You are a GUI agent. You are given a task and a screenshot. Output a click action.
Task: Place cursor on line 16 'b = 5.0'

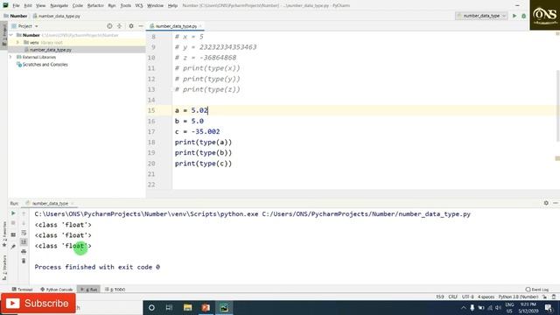[x=189, y=121]
